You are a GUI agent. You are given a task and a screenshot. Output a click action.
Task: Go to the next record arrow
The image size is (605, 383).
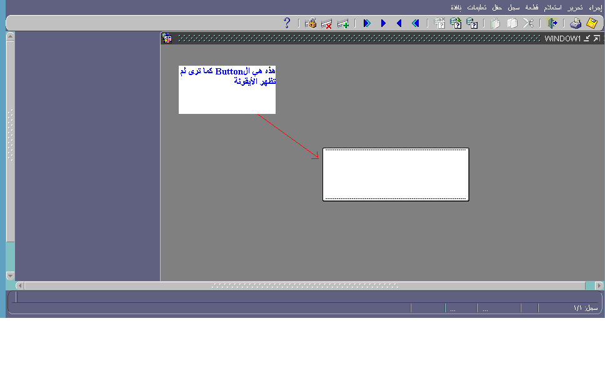(383, 23)
